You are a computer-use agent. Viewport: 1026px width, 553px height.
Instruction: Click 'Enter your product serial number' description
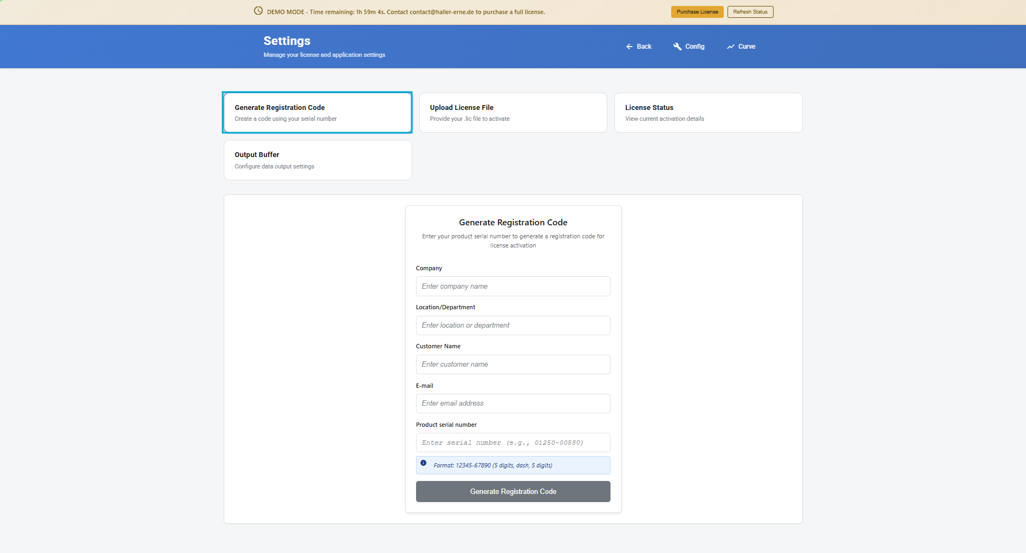click(513, 241)
